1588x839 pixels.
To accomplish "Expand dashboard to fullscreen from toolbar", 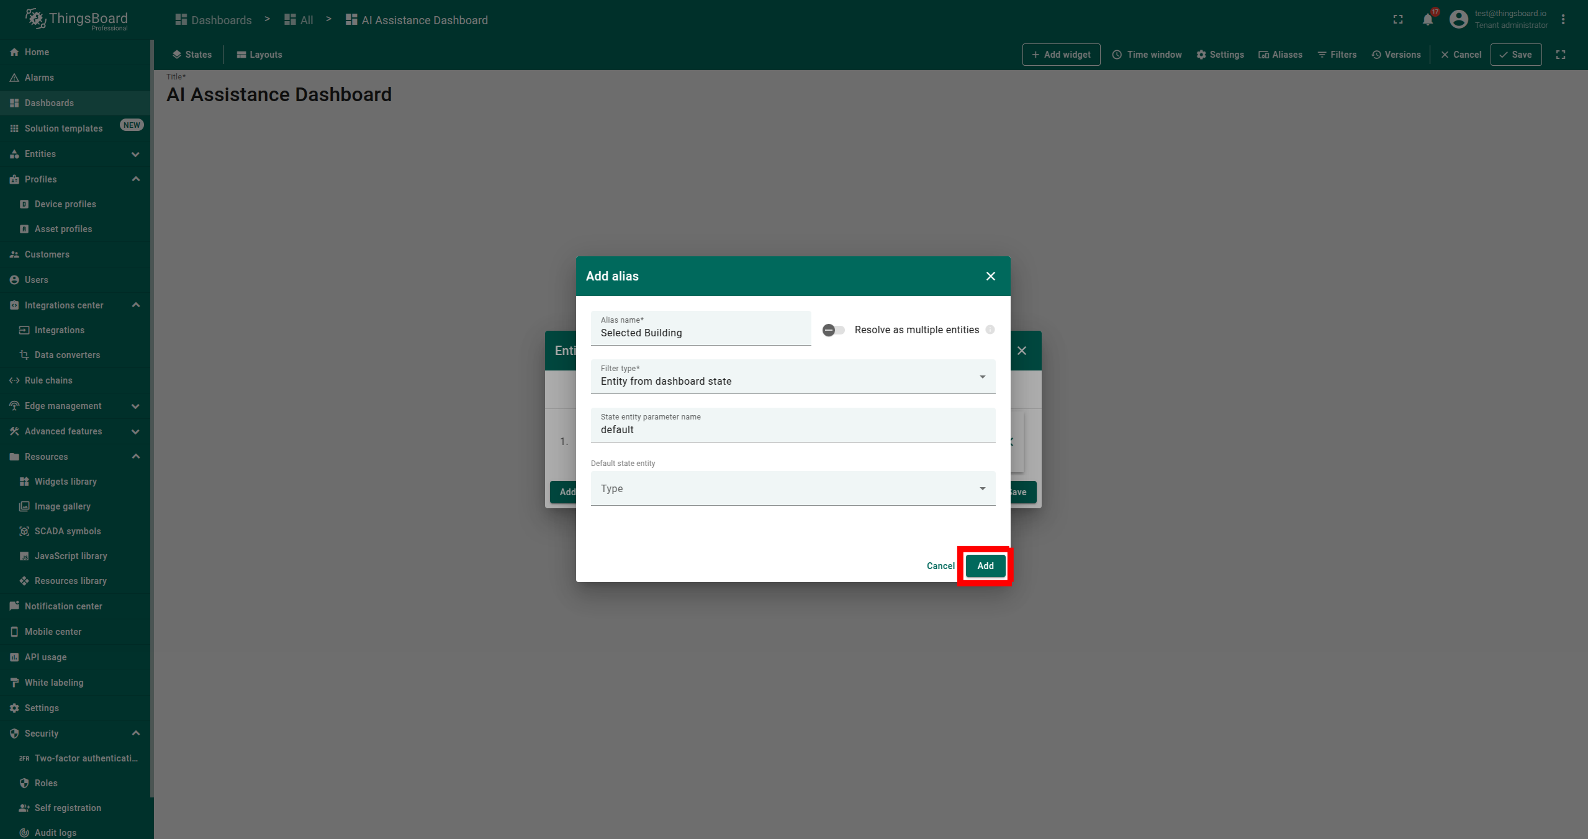I will click(x=1560, y=55).
